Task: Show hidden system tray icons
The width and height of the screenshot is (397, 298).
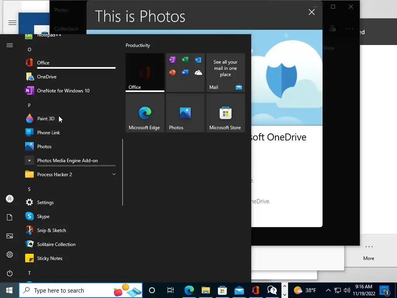Action: tap(328, 290)
